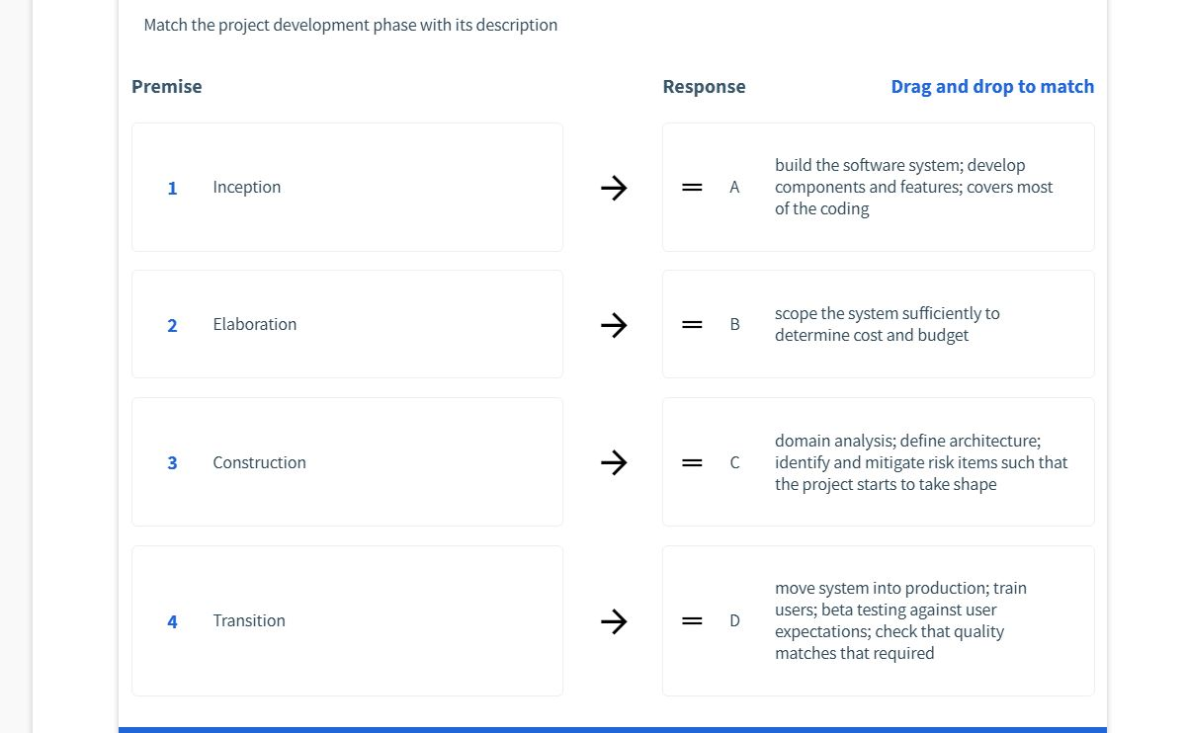Select response C about domain analysis
This screenshot has height=733, width=1186.
tap(878, 462)
